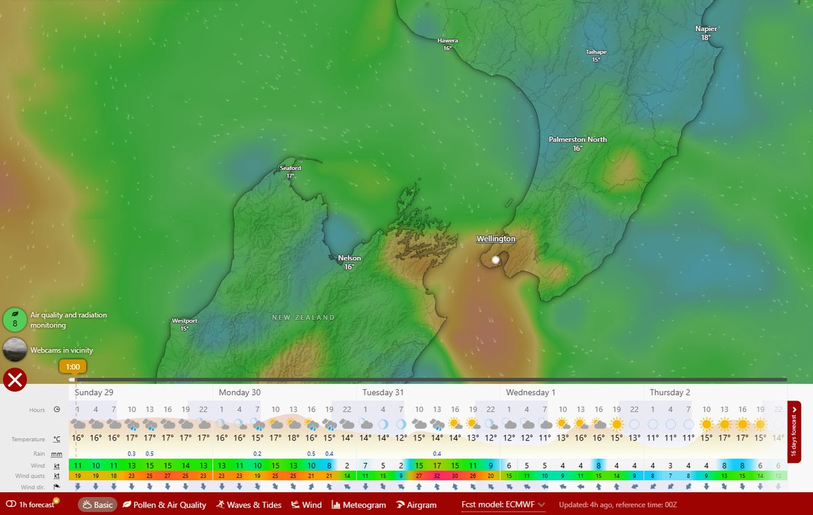Screen dimensions: 813x515
Task: Close the forecast panel with red X
Action: click(x=15, y=380)
